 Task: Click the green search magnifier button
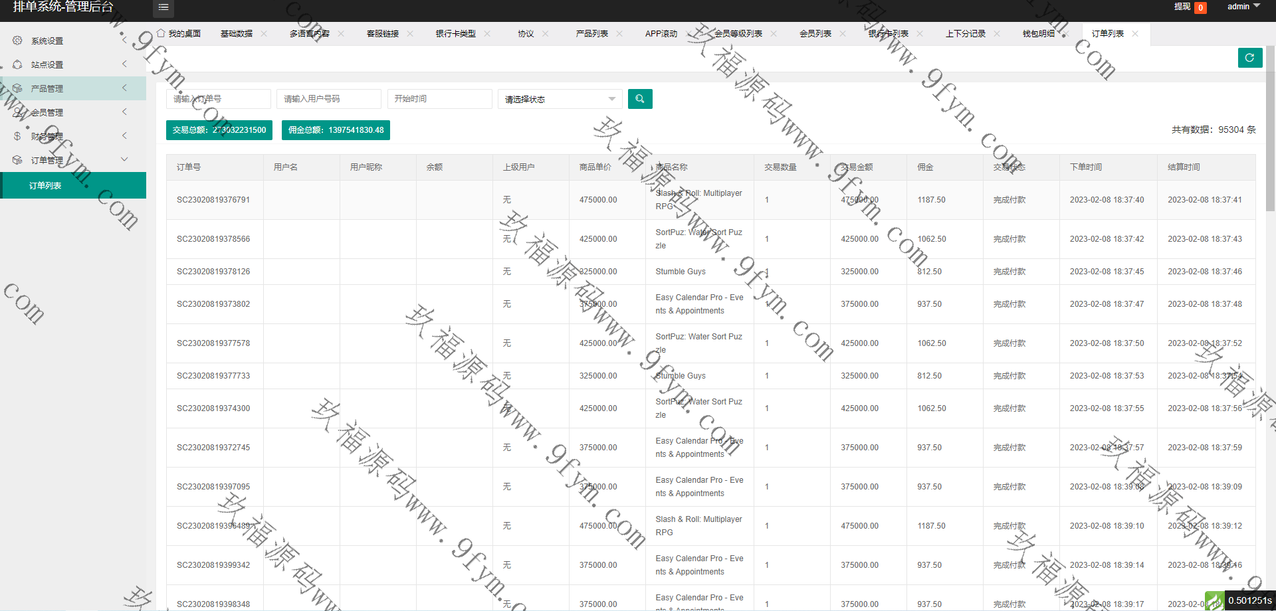click(639, 99)
